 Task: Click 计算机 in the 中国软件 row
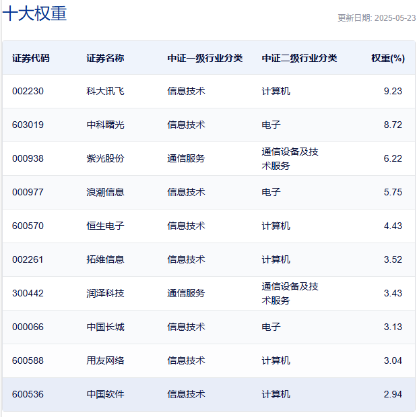tap(276, 394)
